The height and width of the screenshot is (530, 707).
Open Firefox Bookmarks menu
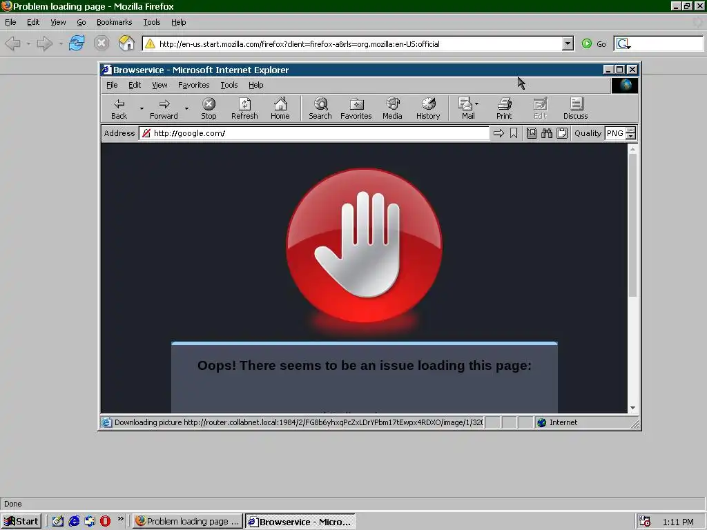click(114, 22)
